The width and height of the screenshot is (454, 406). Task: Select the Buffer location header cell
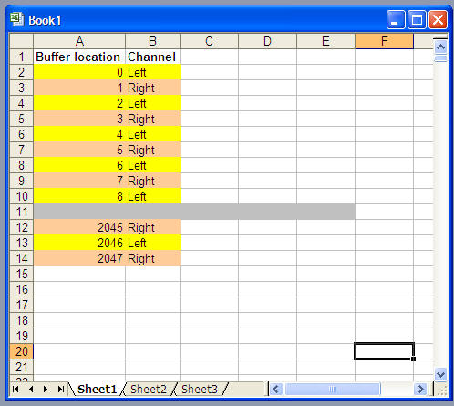(79, 57)
